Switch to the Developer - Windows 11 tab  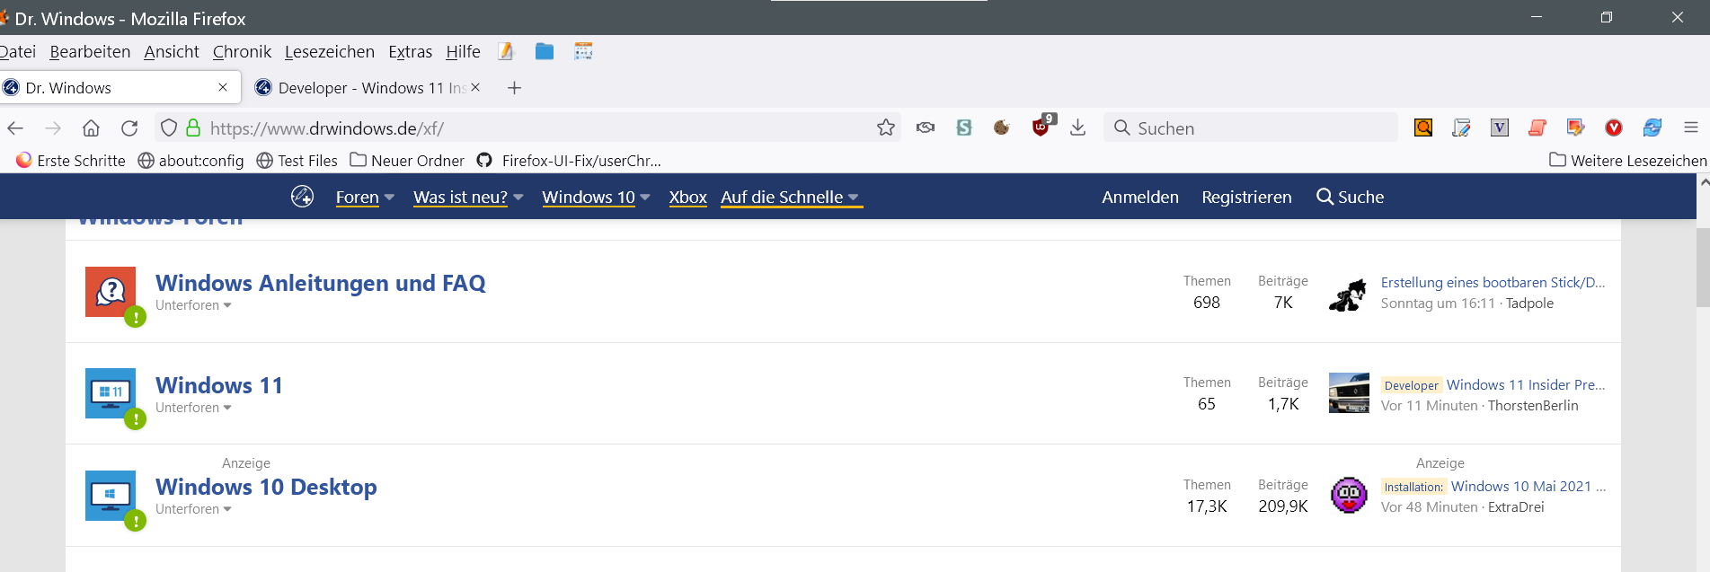(x=368, y=87)
